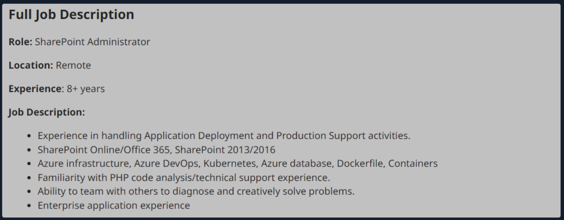Click the SharePoint 2013/2016 text
The width and height of the screenshot is (564, 220).
tap(225, 150)
